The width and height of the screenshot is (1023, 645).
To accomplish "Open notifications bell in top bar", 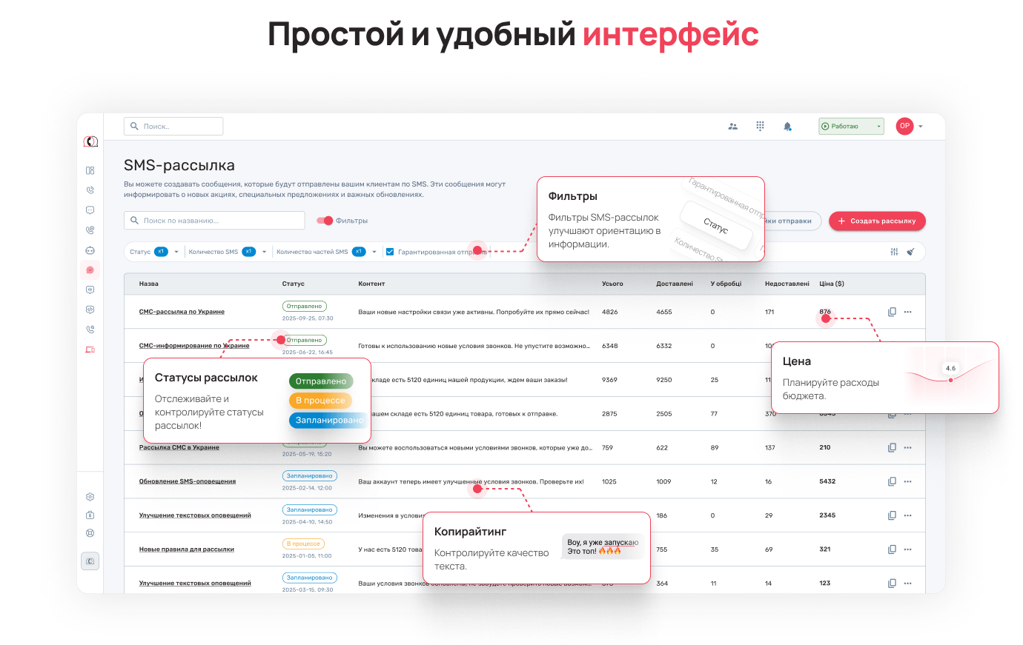I will tap(787, 127).
